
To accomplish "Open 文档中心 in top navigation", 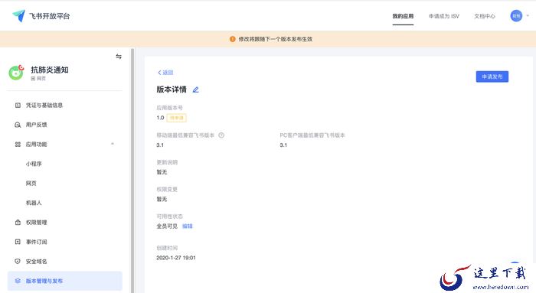I will [485, 16].
